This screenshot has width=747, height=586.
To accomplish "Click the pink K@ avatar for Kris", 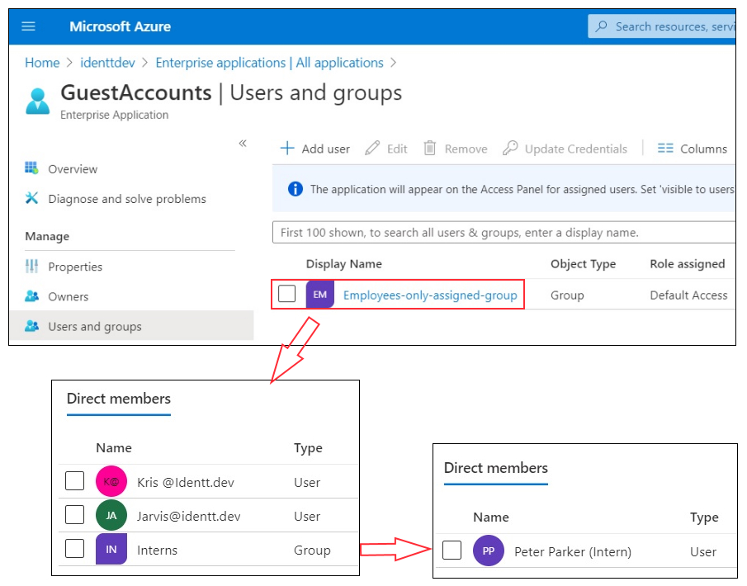I will (111, 481).
